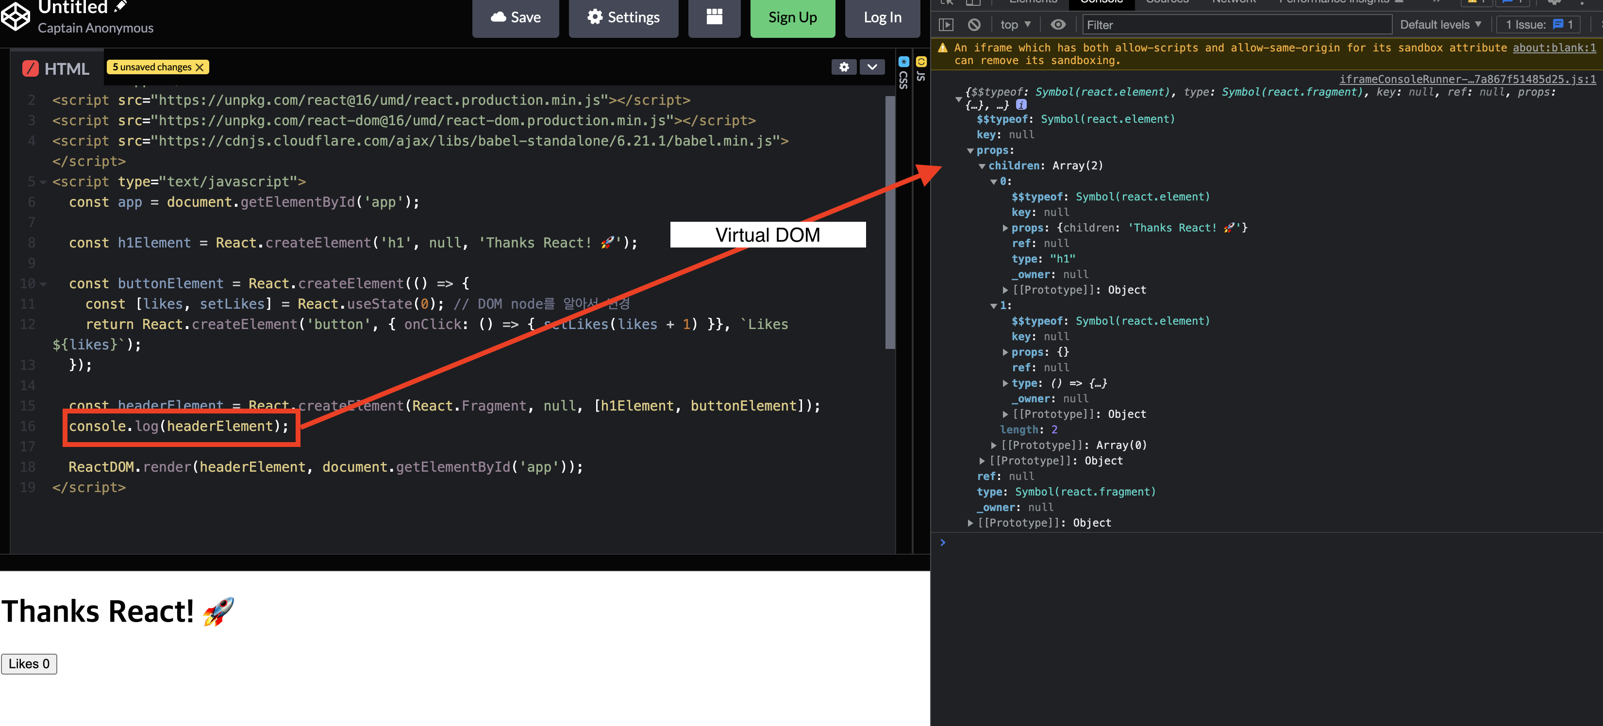Click the Likes 0 button in preview
Screen dimensions: 1603x726
(29, 664)
